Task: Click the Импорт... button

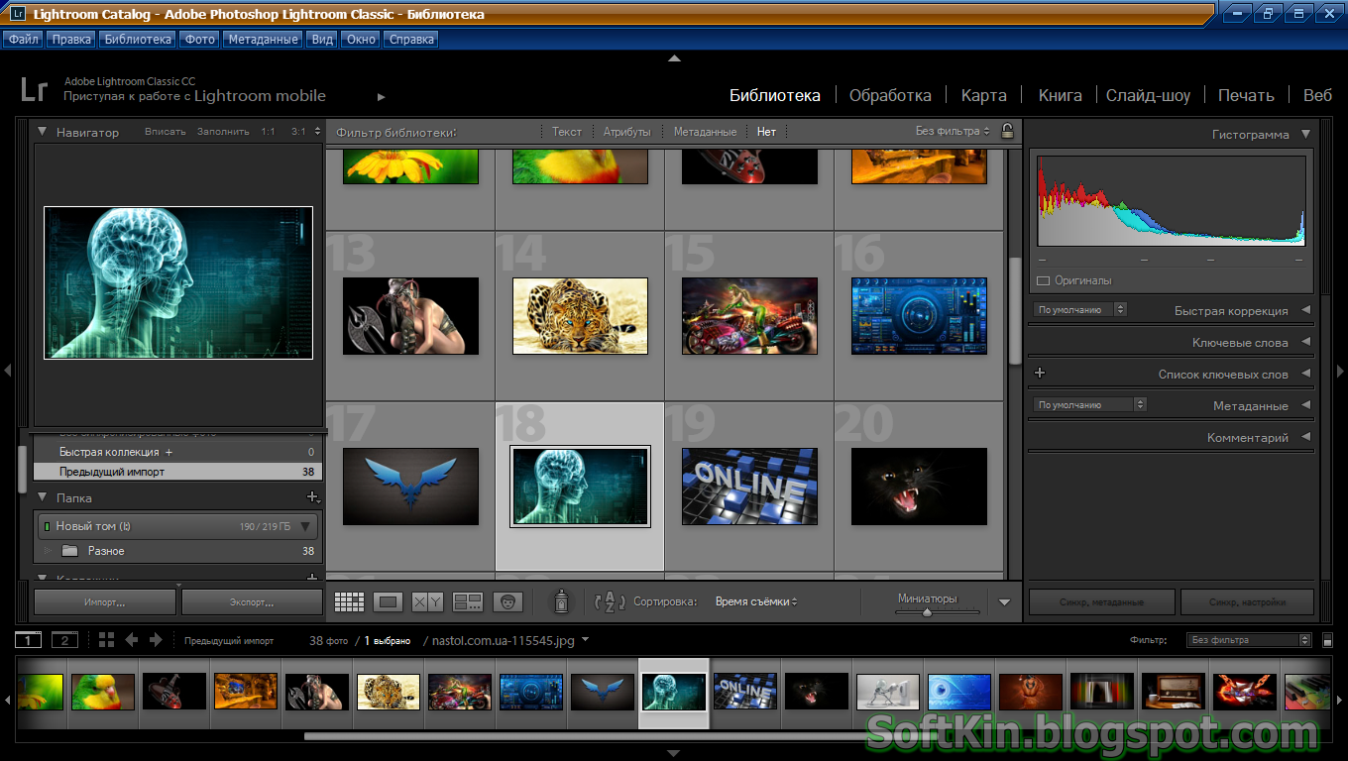Action: pyautogui.click(x=105, y=601)
